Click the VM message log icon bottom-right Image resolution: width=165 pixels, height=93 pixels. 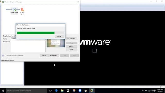click(x=161, y=87)
